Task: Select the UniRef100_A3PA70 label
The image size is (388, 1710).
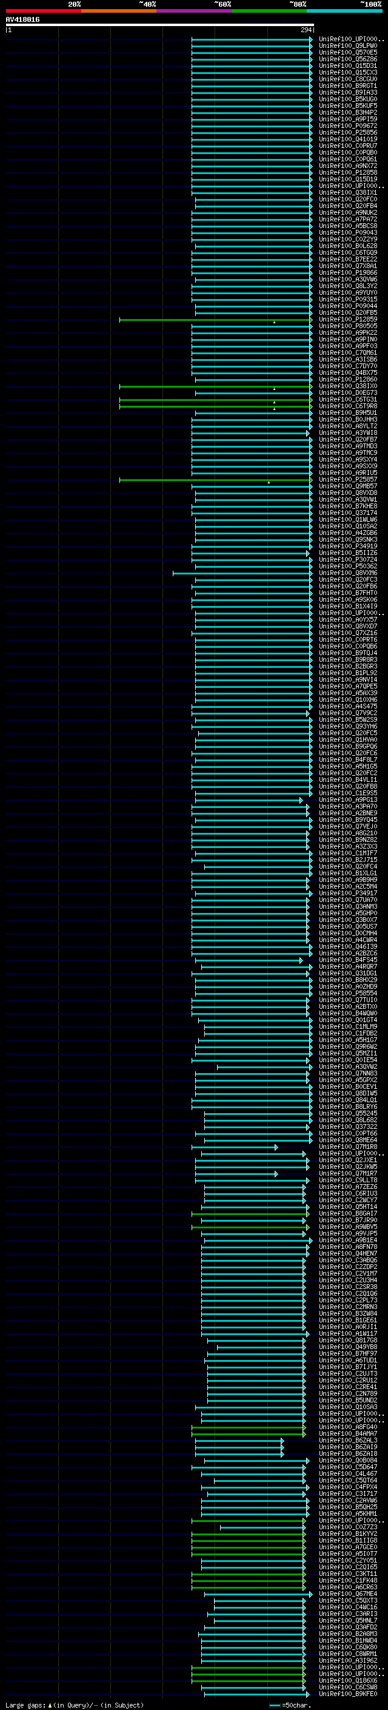Action: 348,806
